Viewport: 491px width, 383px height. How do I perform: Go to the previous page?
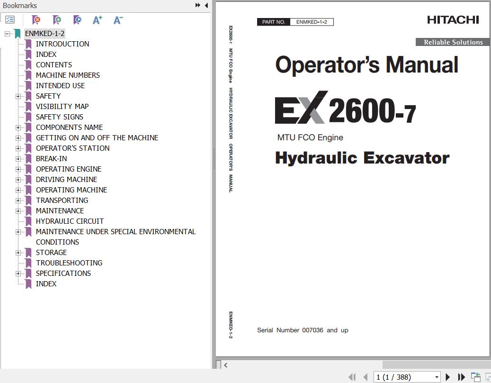click(x=365, y=377)
